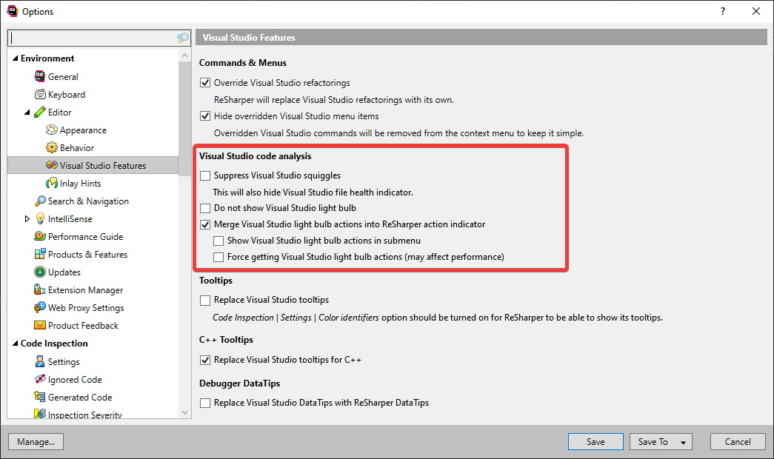Click the Save To button

pos(653,442)
